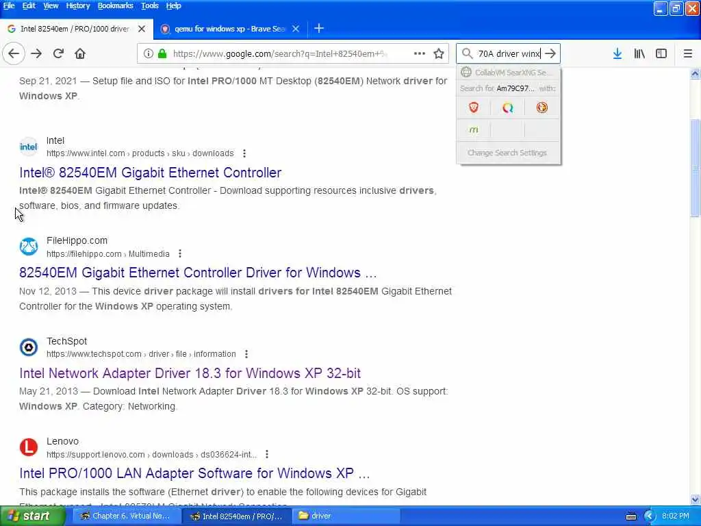Screen dimensions: 701x526
Task: Click Intel 82540em taskbar button
Action: 235,516
